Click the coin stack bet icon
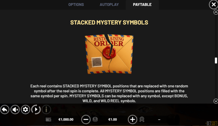Viewport: 218px width, 126px height. coord(95,119)
